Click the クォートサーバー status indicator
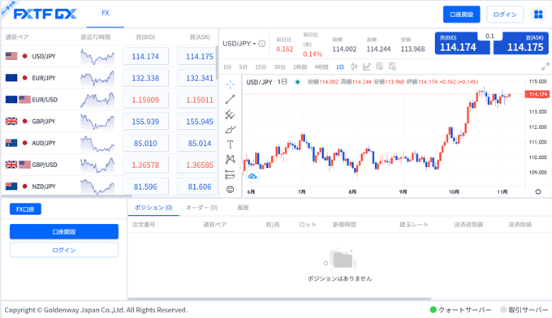Image resolution: width=552 pixels, height=318 pixels. 460,310
